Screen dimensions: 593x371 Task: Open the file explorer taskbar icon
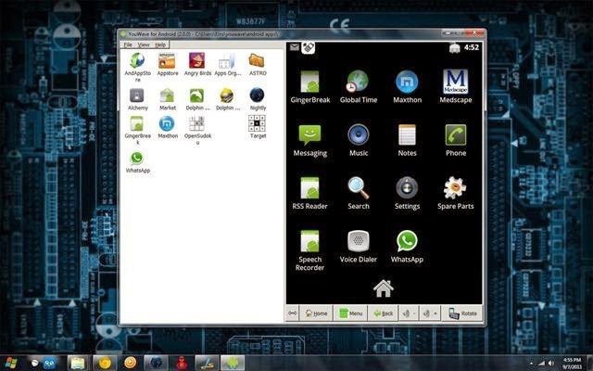click(78, 363)
